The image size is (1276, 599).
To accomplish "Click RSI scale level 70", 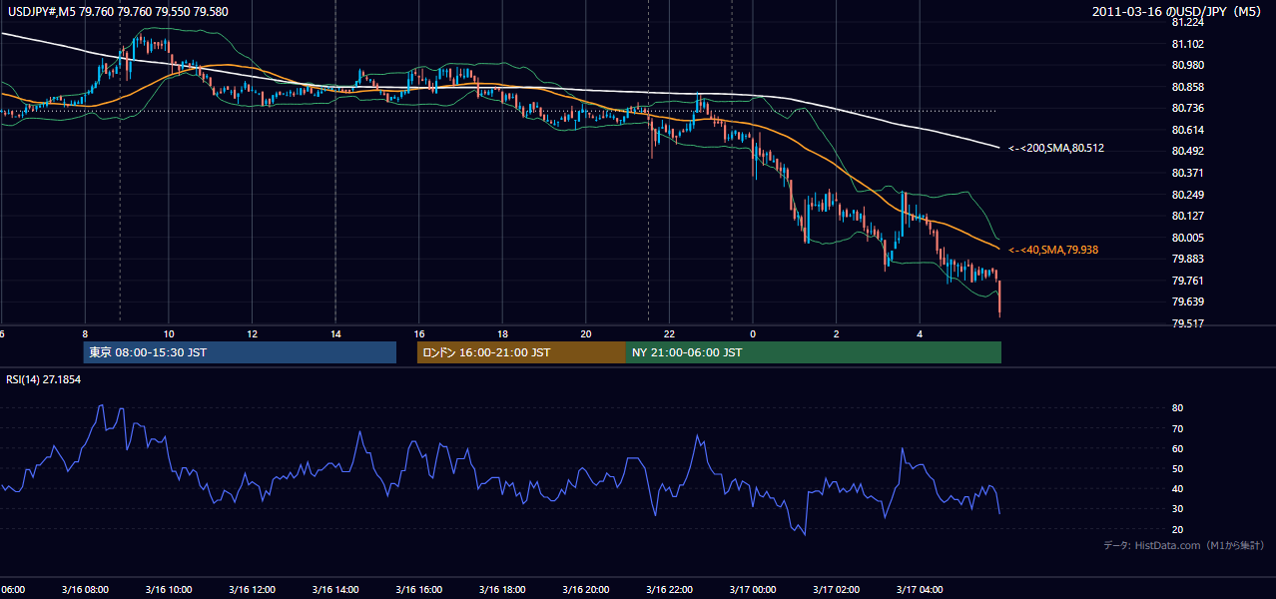I will [1177, 428].
